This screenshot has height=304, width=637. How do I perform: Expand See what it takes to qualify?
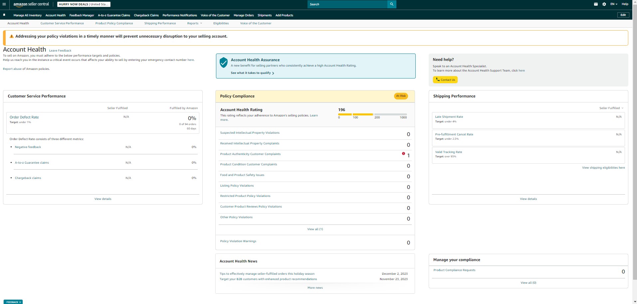(x=252, y=73)
